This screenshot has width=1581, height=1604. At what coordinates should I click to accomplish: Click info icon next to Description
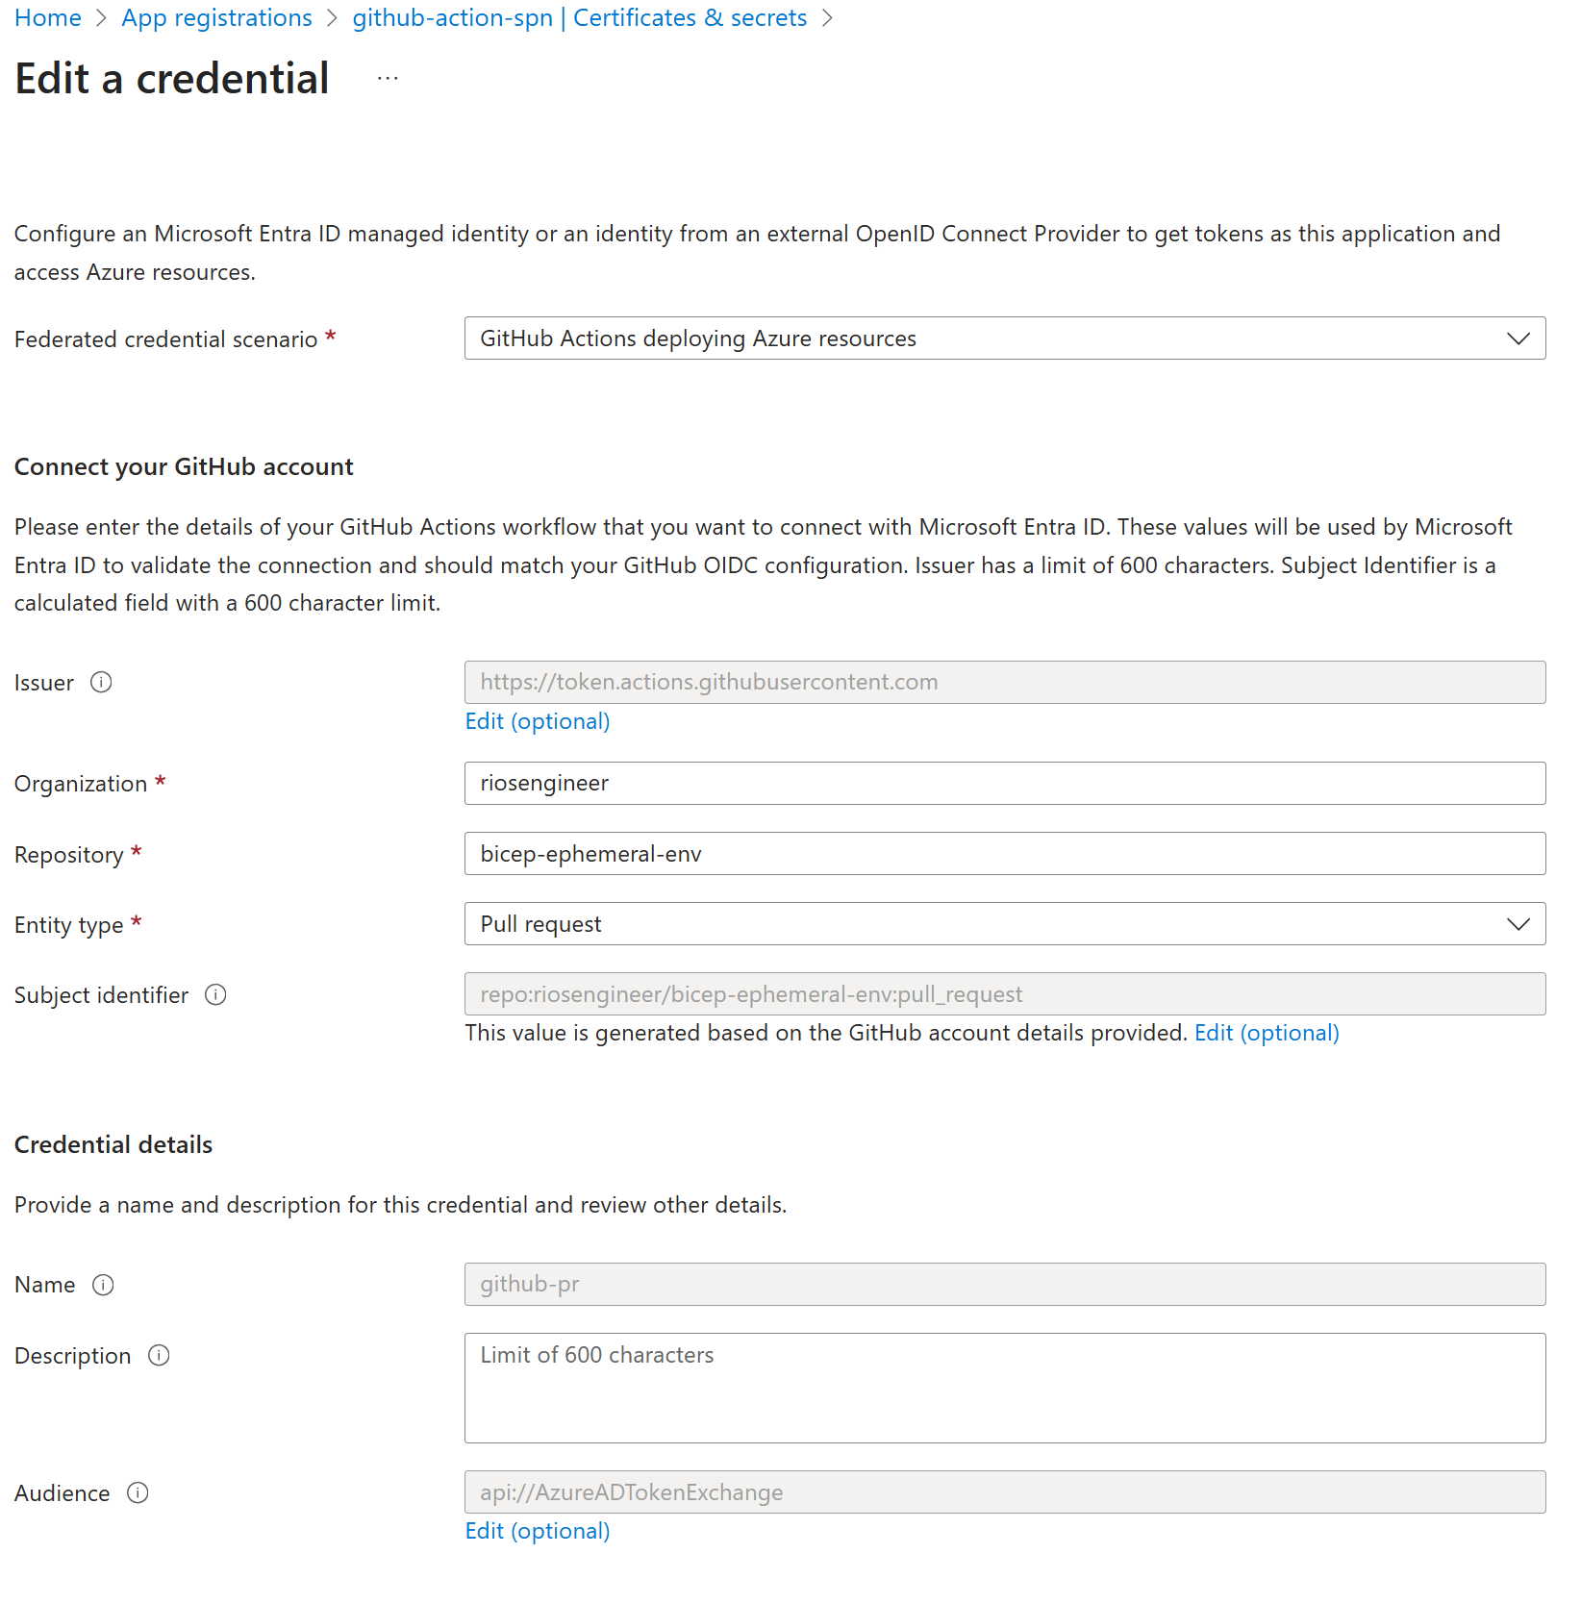(159, 1356)
